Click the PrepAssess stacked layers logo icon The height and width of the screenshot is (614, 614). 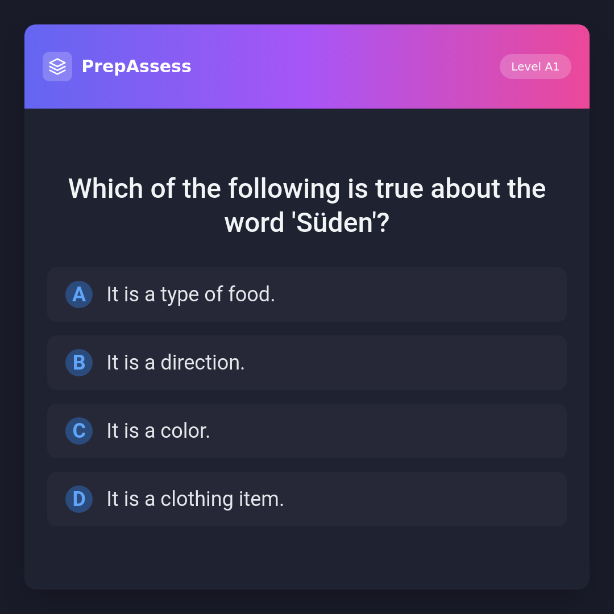coord(57,67)
